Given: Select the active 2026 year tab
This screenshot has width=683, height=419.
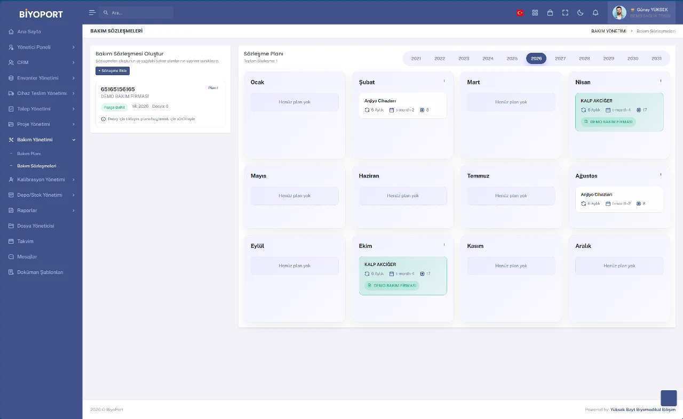Looking at the screenshot, I should pyautogui.click(x=536, y=59).
